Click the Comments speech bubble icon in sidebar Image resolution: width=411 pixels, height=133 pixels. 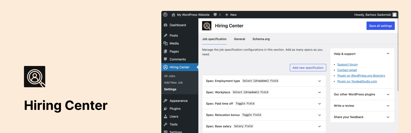click(166, 59)
